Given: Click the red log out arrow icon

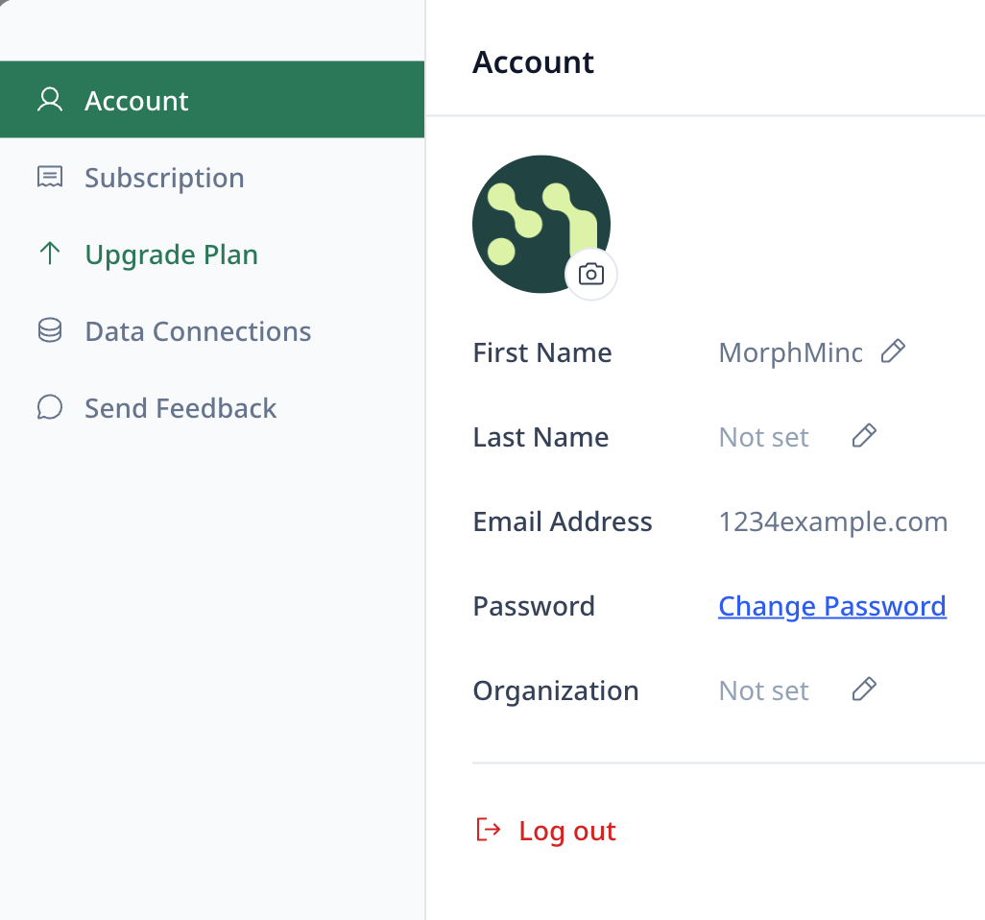Looking at the screenshot, I should (489, 830).
